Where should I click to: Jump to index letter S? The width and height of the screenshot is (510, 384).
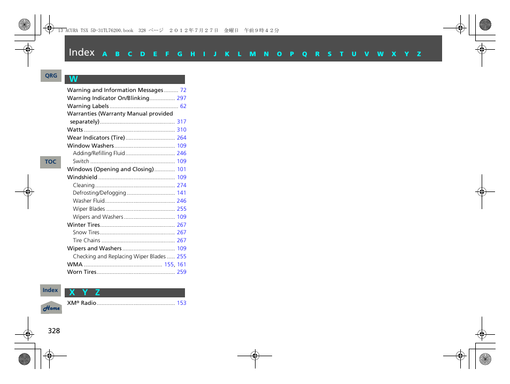[329, 54]
